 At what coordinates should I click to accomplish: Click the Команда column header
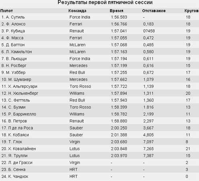[77, 11]
